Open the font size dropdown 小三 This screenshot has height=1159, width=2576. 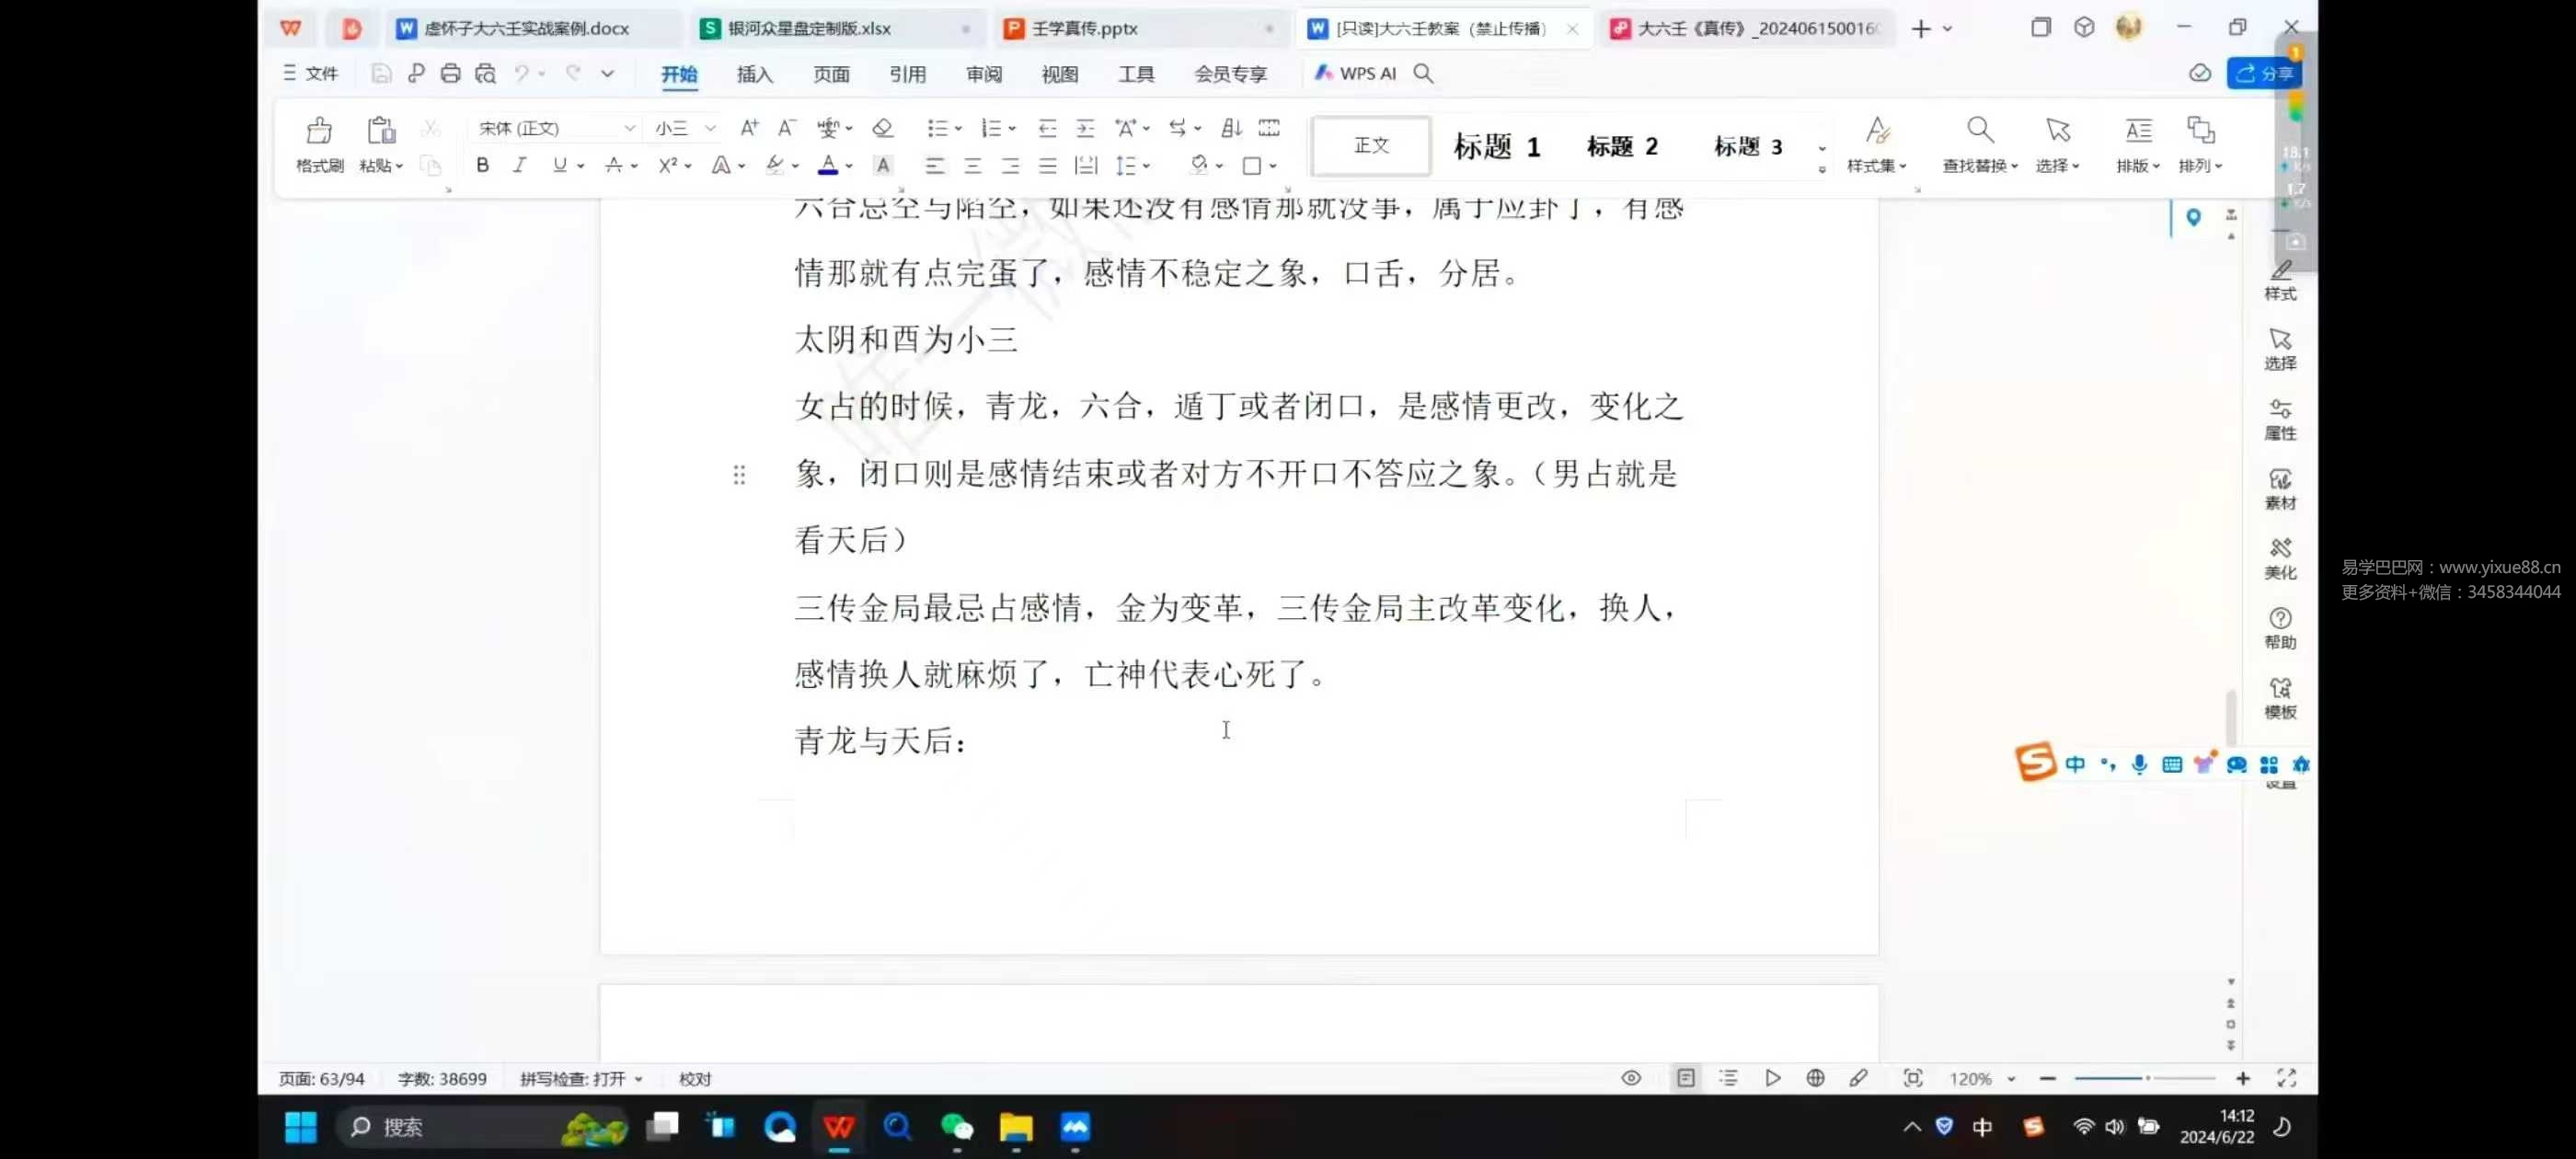click(x=709, y=128)
